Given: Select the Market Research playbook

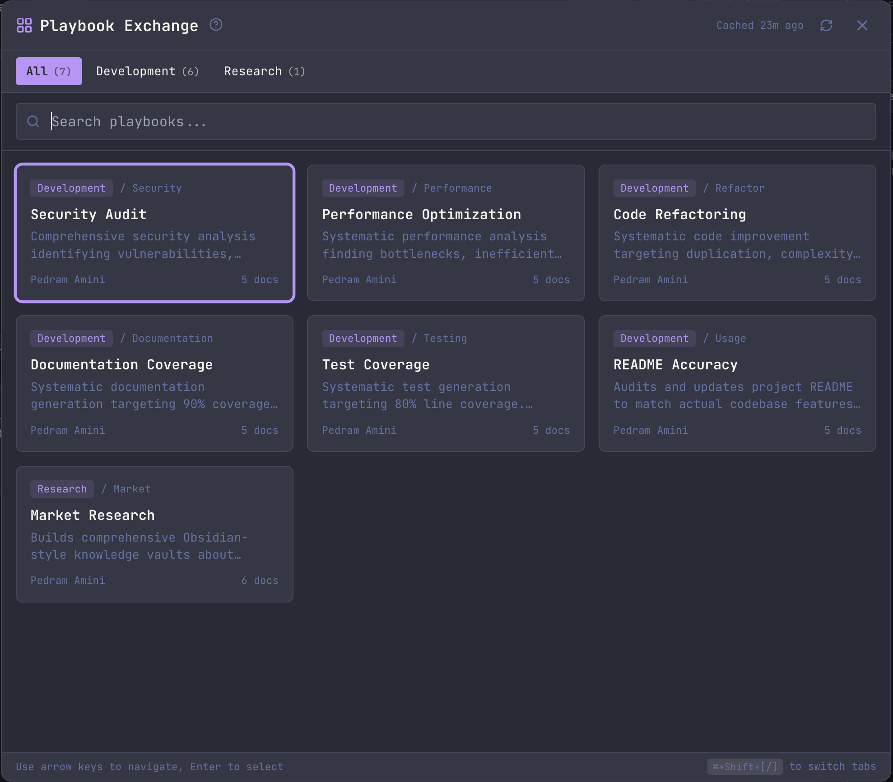Looking at the screenshot, I should point(154,534).
